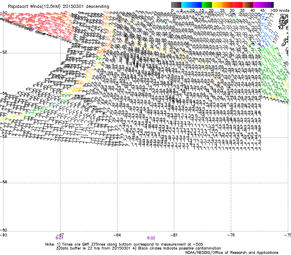
Task: Click the legend scale label '25'
Action: tap(222, 10)
